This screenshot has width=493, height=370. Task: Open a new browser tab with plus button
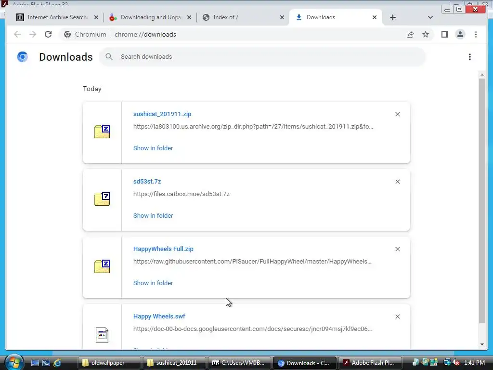(x=393, y=17)
